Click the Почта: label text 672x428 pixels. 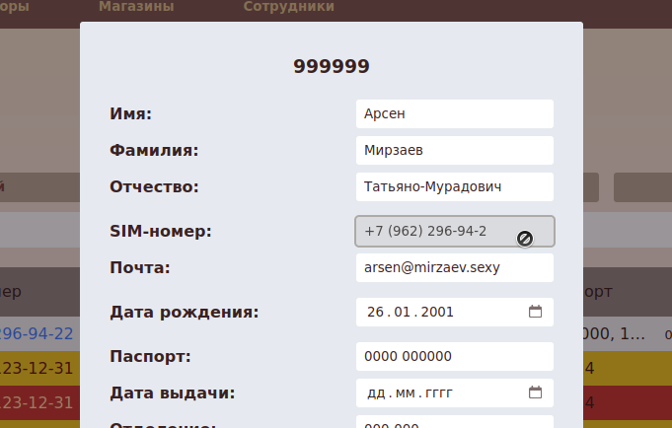click(140, 267)
